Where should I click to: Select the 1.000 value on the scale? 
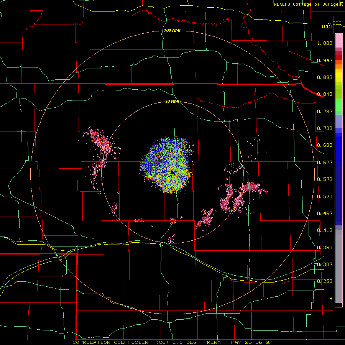coord(325,43)
